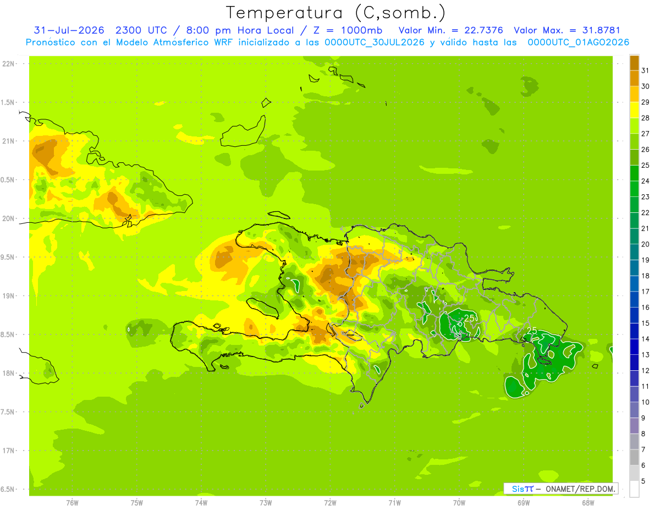Click the 75W longitude axis label
The height and width of the screenshot is (510, 660).
(136, 502)
